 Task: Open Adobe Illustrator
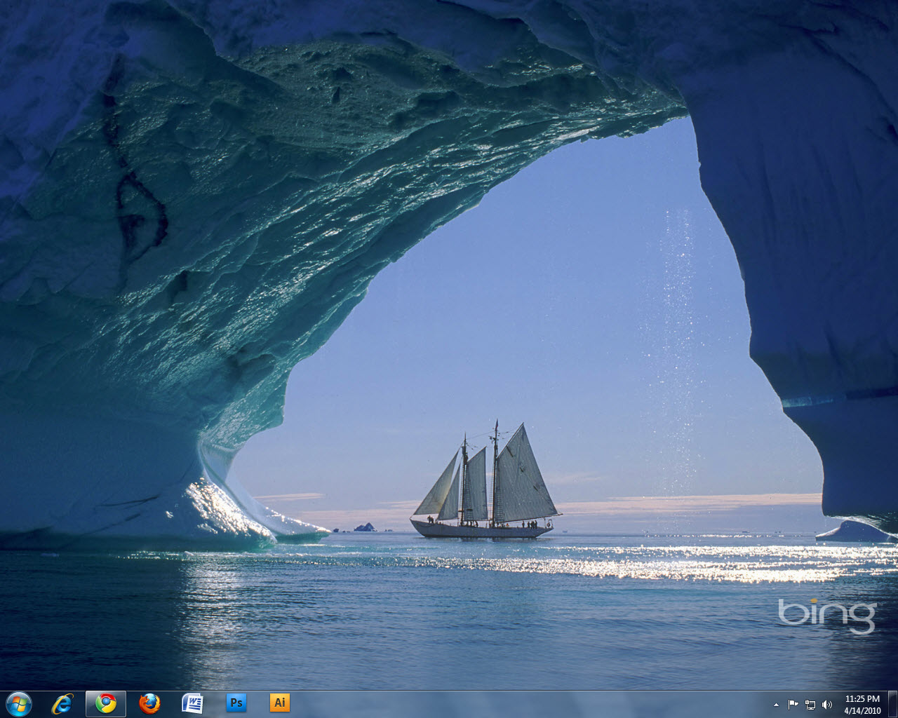280,703
